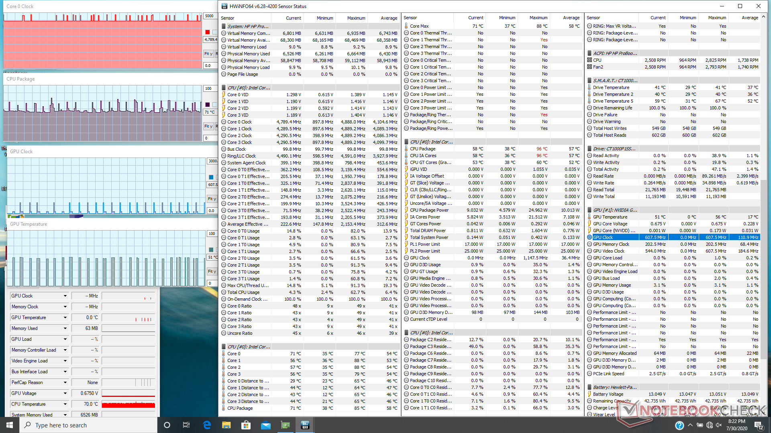This screenshot has height=433, width=771.
Task: Open the notification center icon
Action: pos(758,425)
